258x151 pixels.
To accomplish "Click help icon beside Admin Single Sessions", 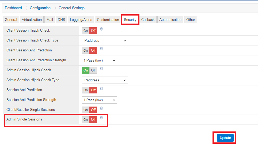I will (101, 118).
